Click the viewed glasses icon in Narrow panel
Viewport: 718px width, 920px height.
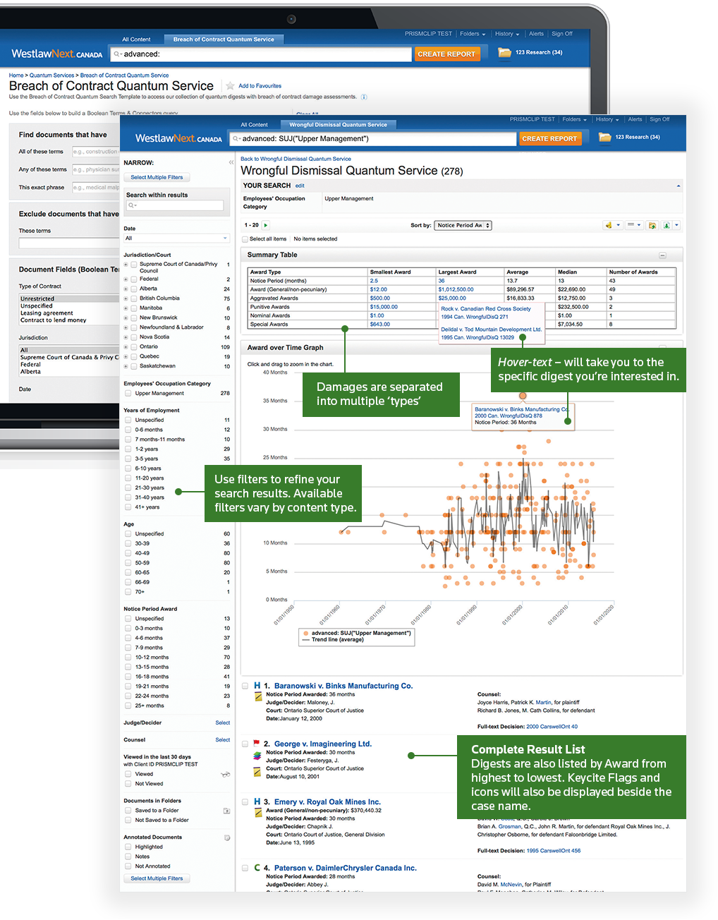tap(226, 774)
